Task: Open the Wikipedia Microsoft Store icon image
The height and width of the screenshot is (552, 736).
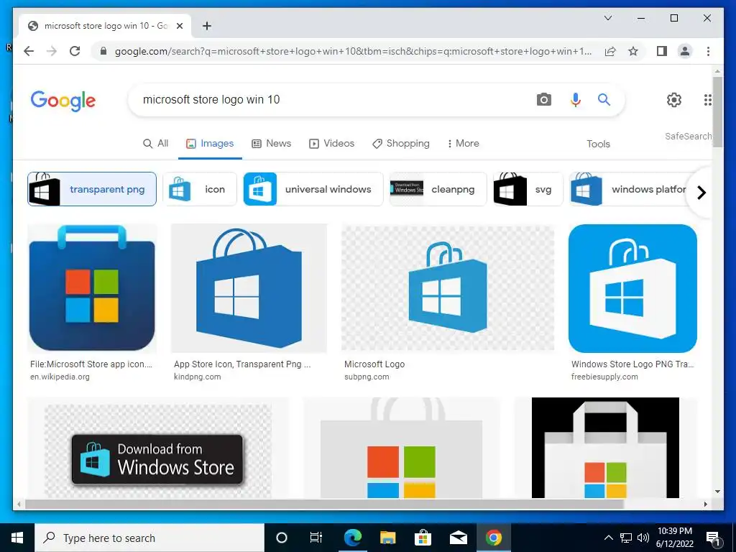Action: coord(92,288)
